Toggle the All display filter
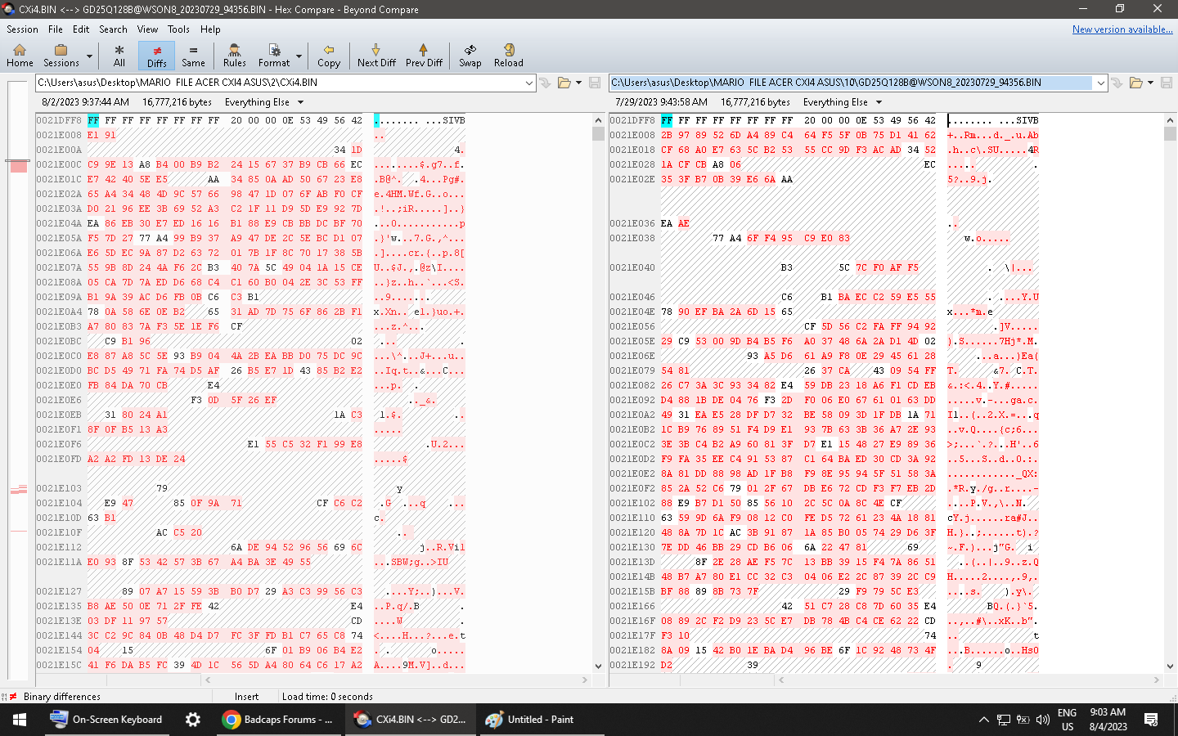 coord(119,55)
